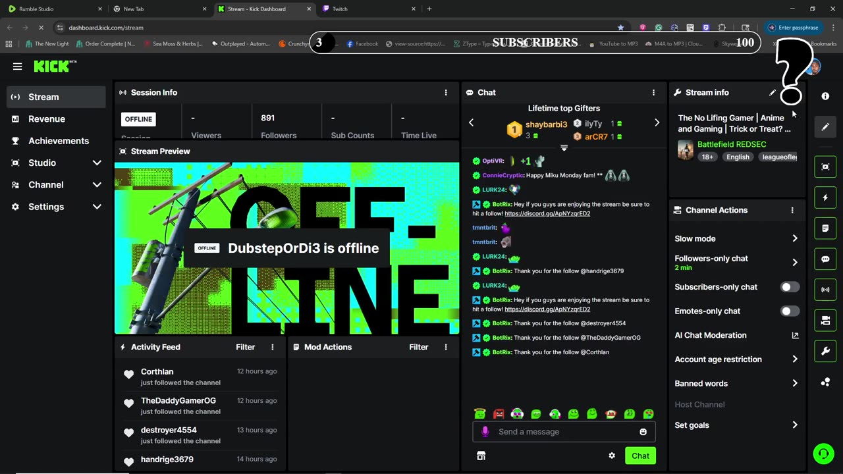This screenshot has width=843, height=474.
Task: Click the three-dots cluster icon in right sidebar
Action: point(825,382)
